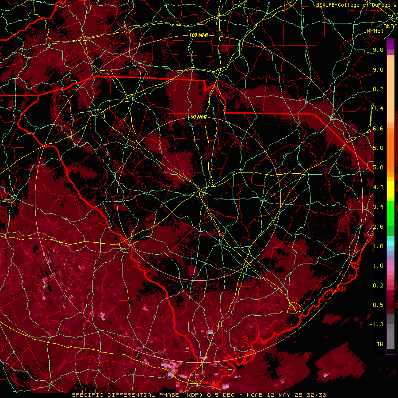Click the 8.2 scale value
This screenshot has width=398, height=398.
[378, 89]
